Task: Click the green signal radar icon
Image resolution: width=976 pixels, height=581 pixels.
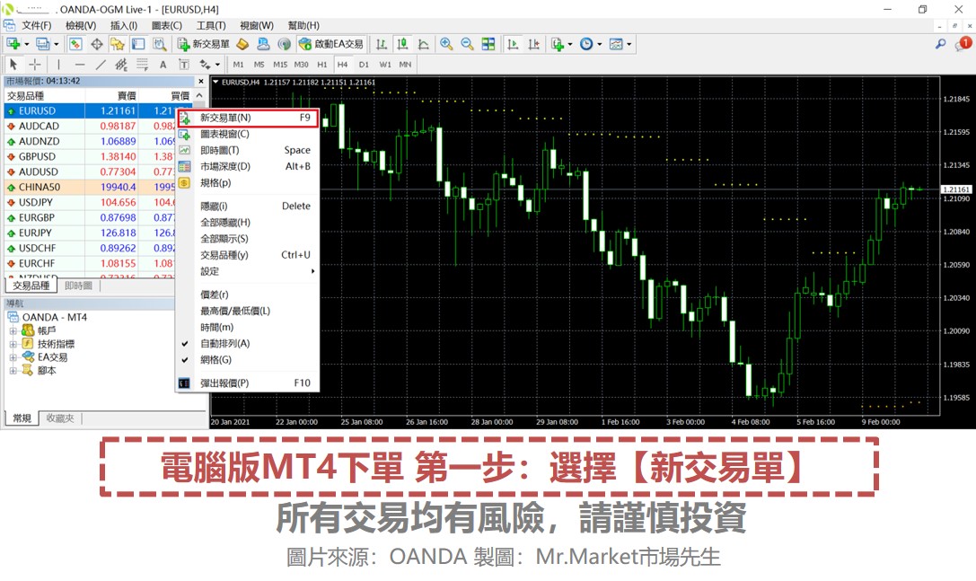Action: click(285, 44)
